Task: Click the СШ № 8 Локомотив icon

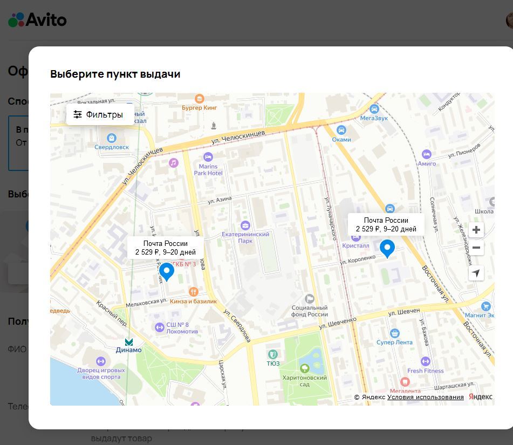Action: tap(159, 327)
